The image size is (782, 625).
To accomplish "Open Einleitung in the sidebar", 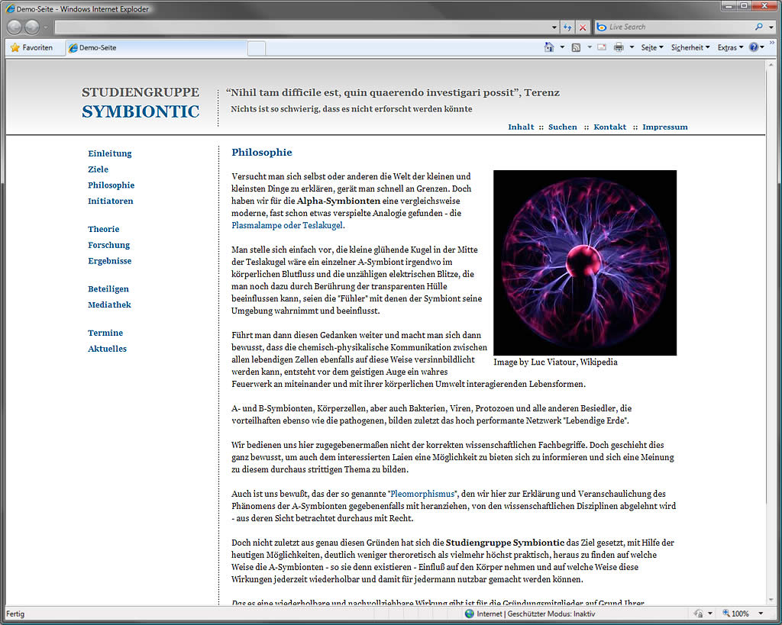I will click(110, 153).
